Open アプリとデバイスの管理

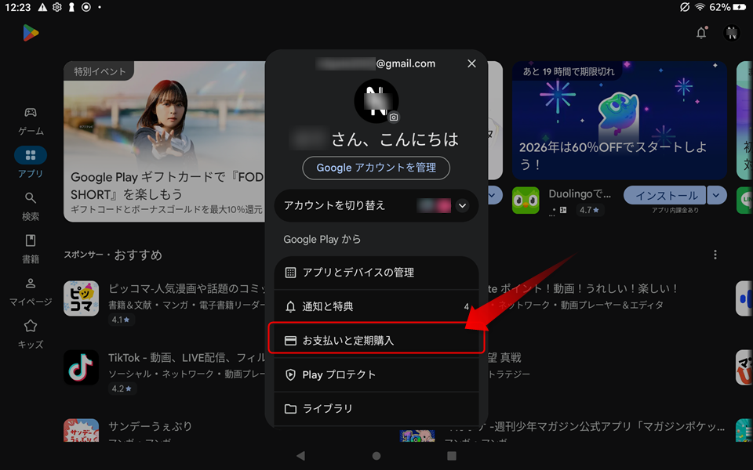click(x=376, y=273)
